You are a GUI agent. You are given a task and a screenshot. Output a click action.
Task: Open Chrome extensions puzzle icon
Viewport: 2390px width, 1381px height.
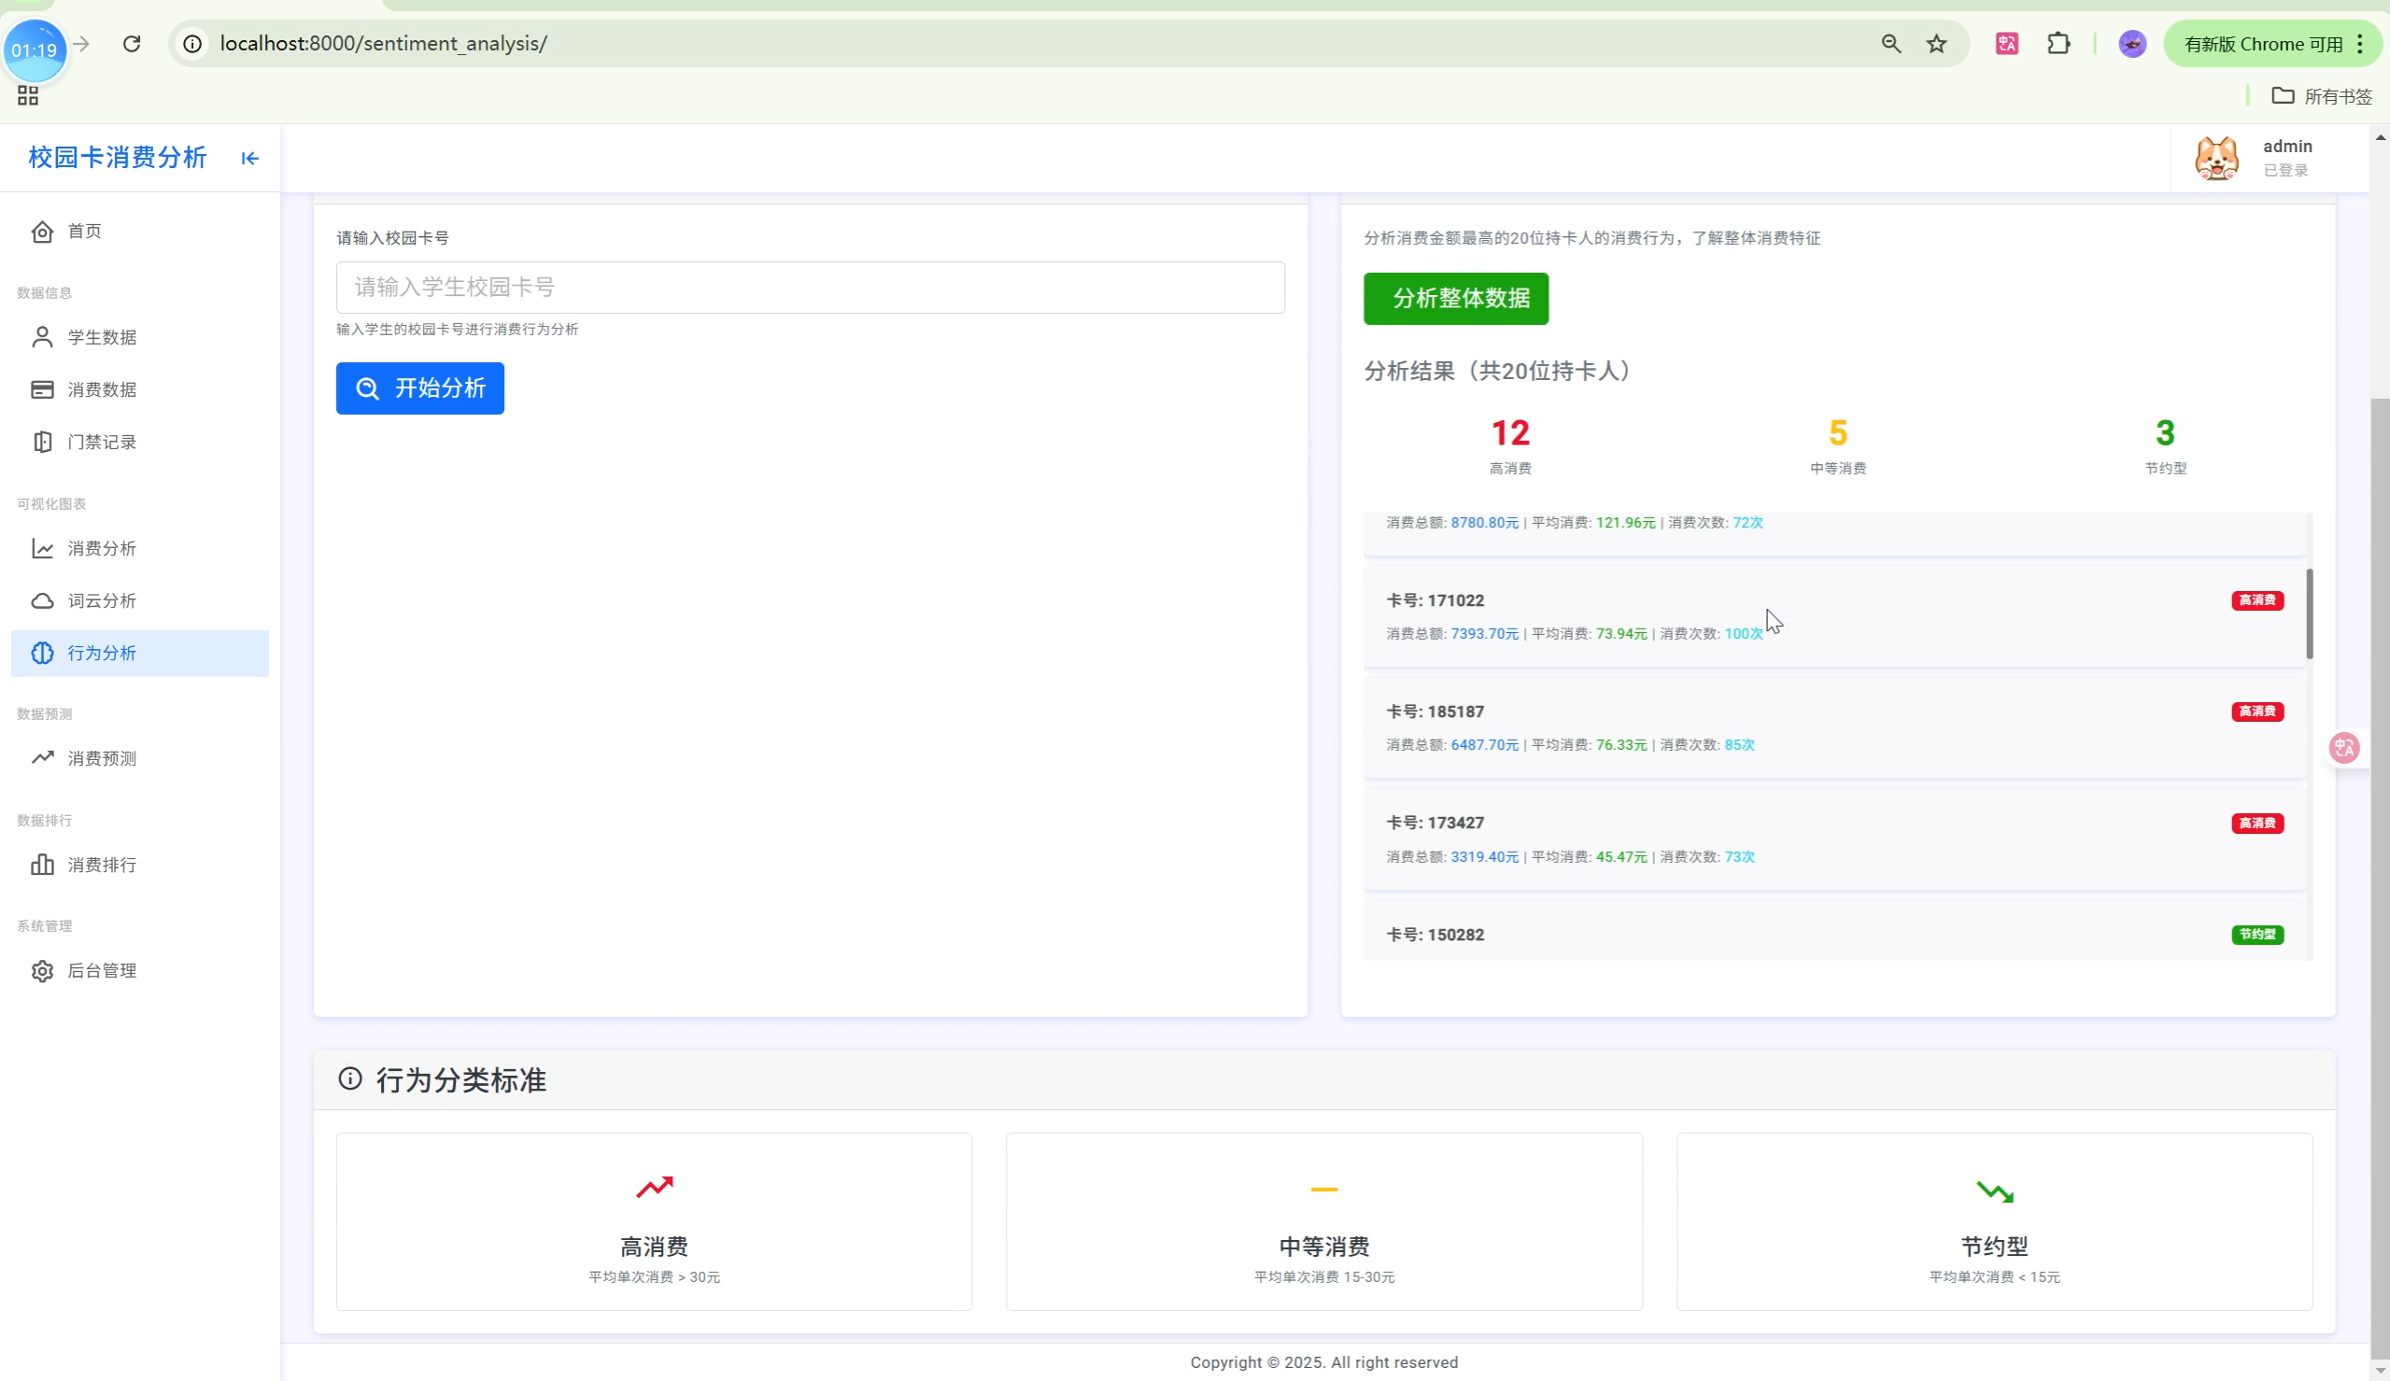tap(2058, 44)
